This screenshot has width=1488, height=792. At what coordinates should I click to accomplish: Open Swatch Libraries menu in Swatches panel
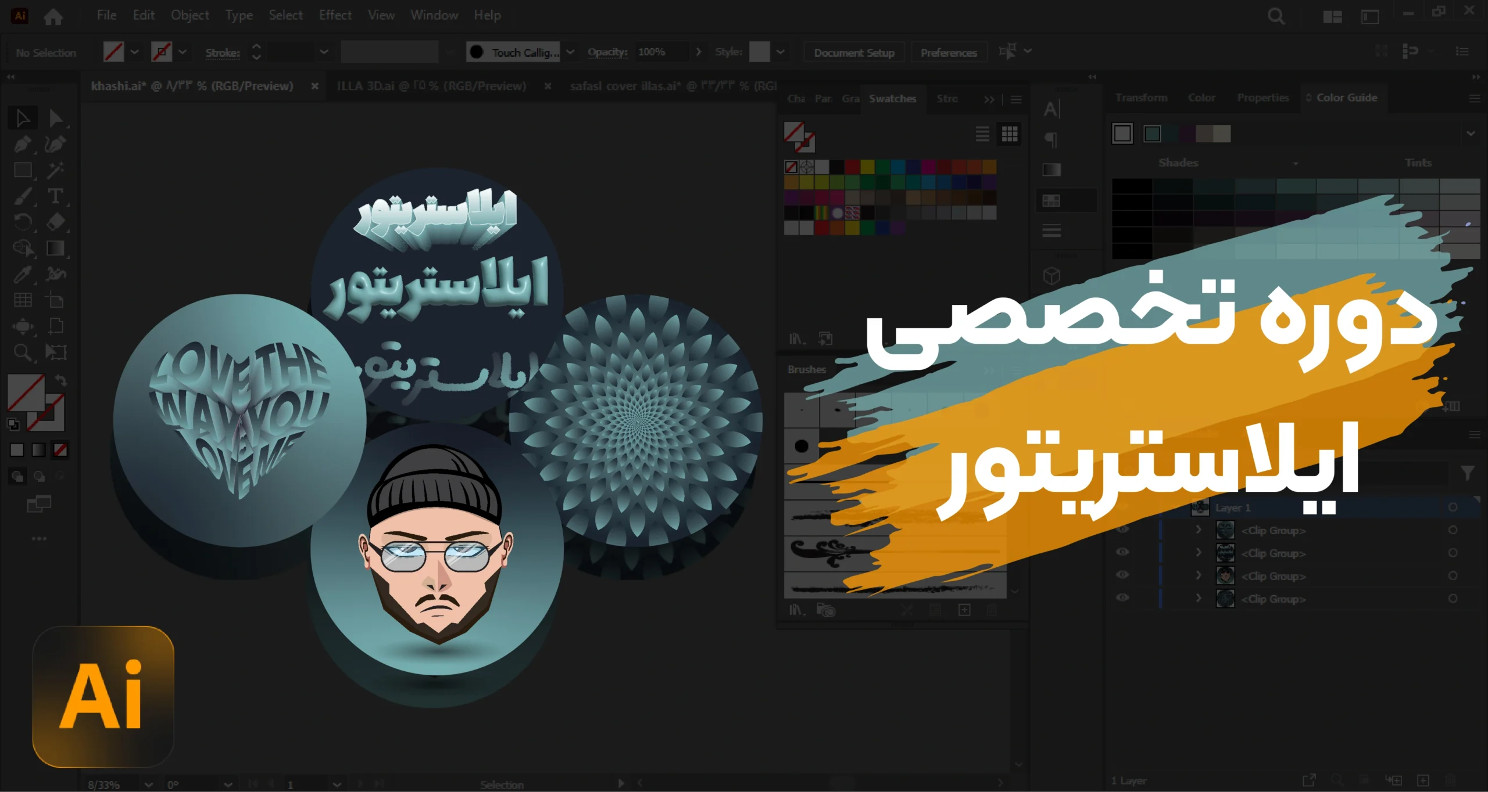pos(797,339)
